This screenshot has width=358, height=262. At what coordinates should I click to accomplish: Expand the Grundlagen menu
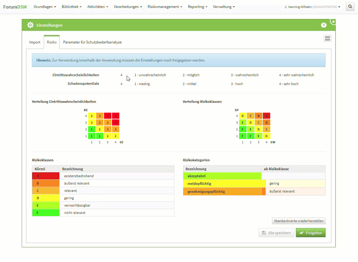(45, 7)
